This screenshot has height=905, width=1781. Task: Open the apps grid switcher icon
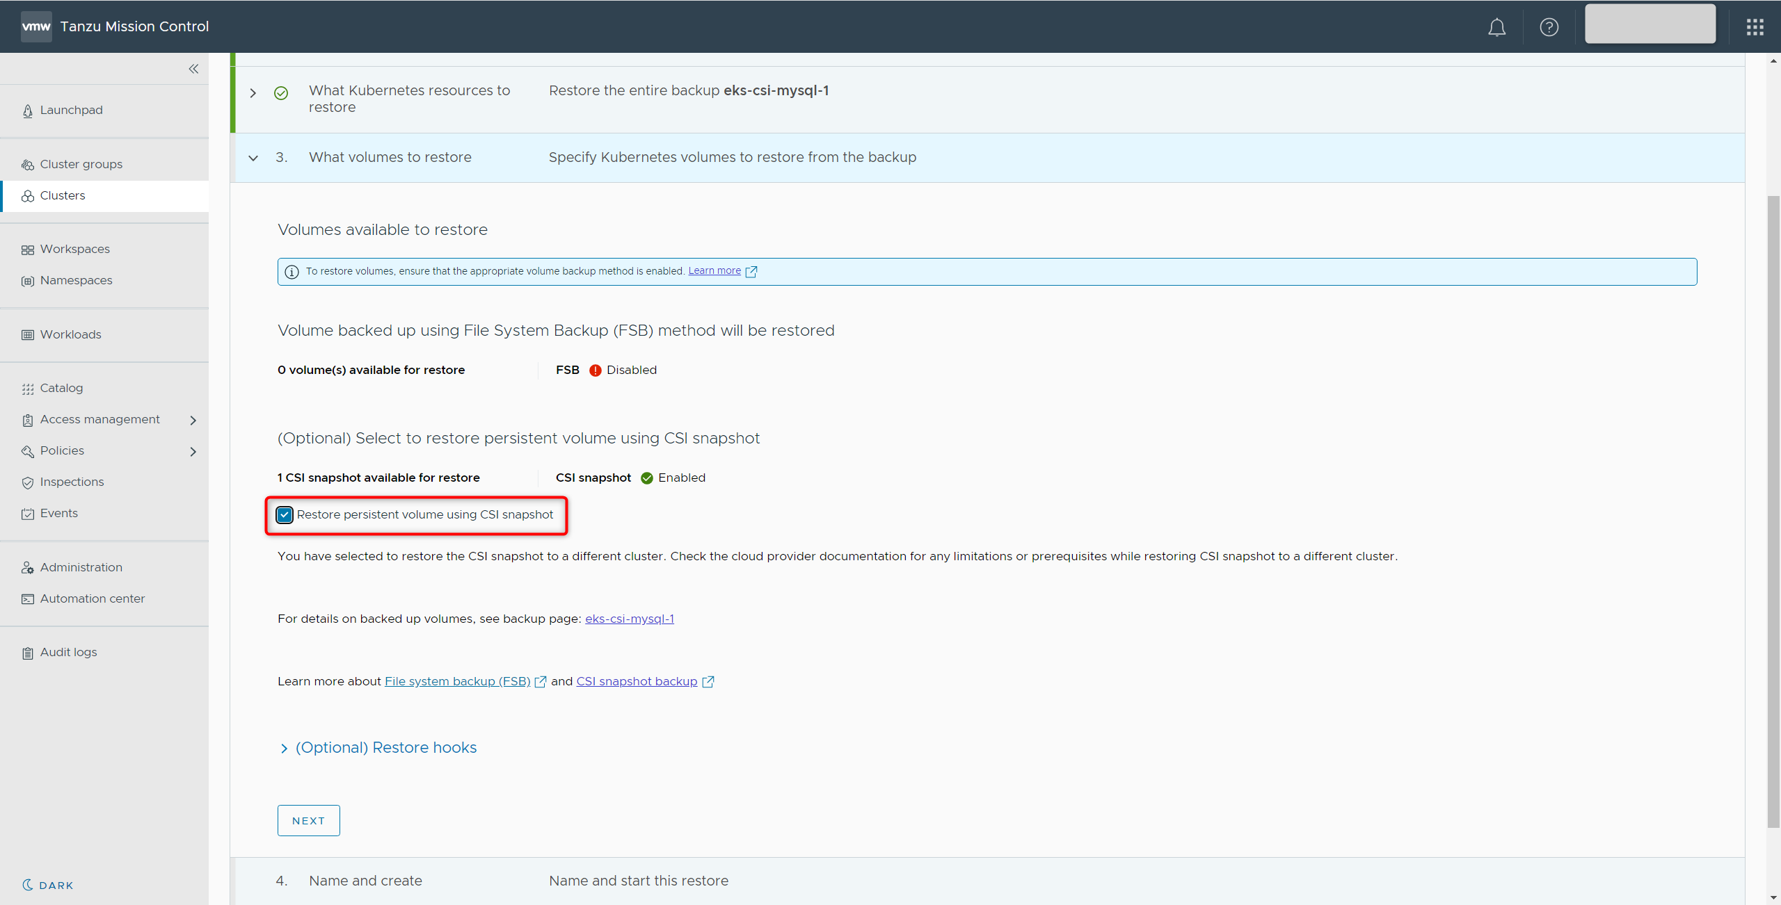(1755, 27)
